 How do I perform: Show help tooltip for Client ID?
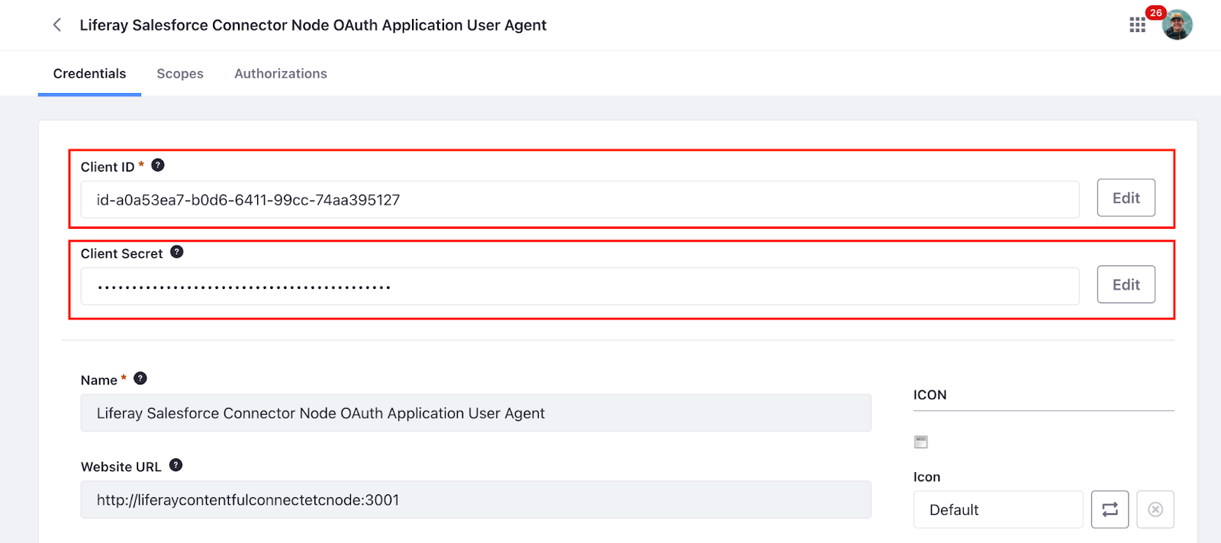point(158,165)
